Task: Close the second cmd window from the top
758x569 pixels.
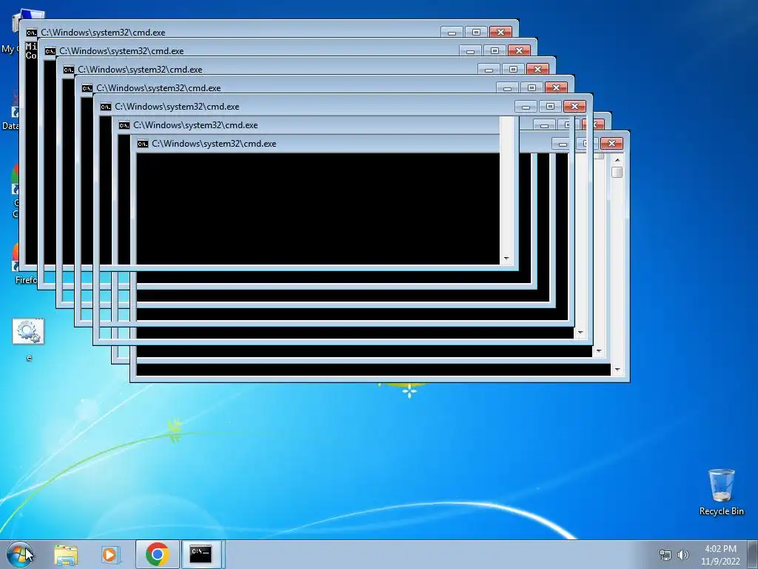Action: click(519, 51)
